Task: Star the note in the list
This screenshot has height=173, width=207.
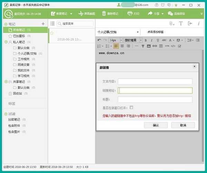Action: [52, 33]
